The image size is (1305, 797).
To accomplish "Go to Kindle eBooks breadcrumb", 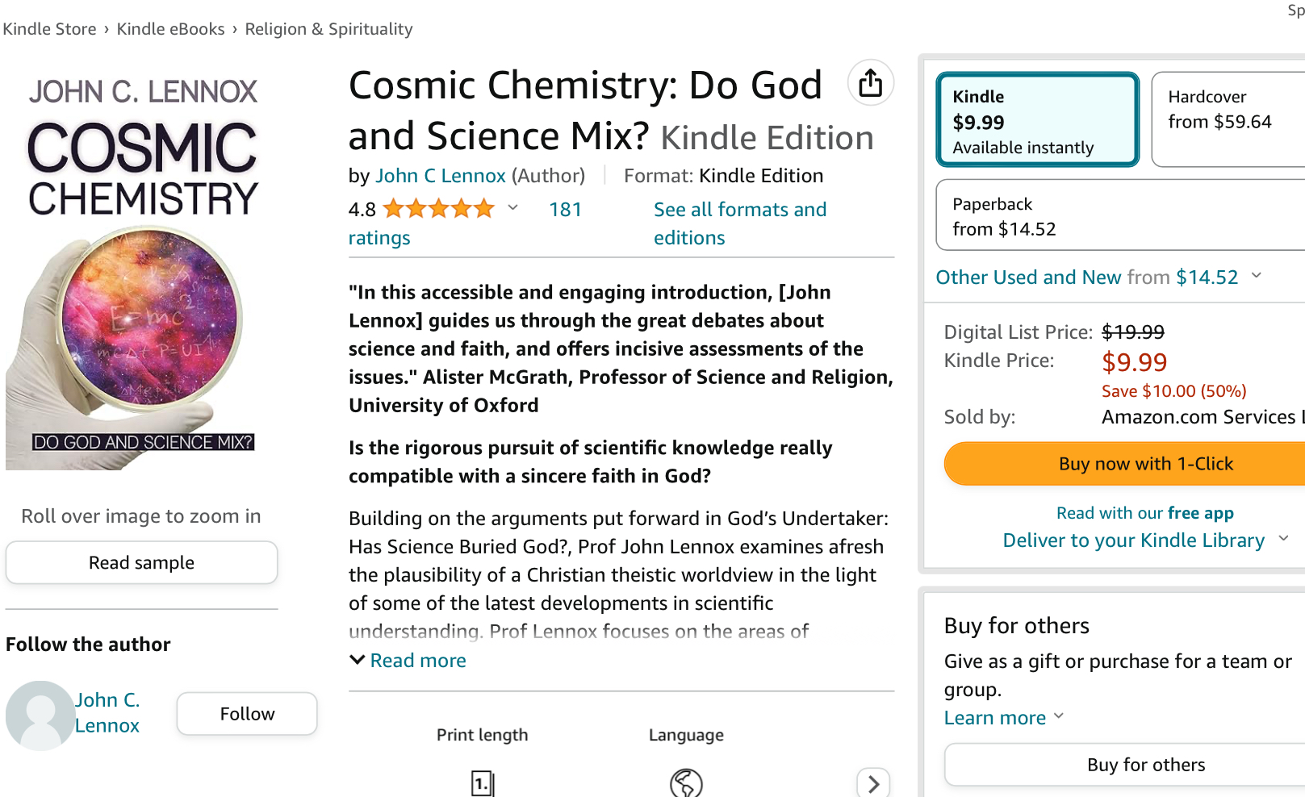I will pos(170,29).
